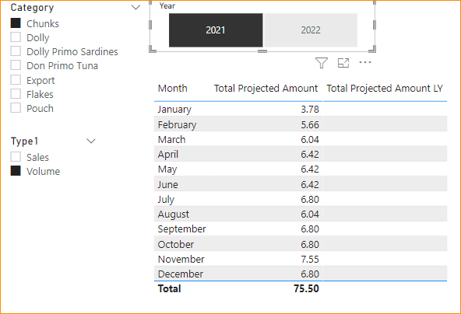
Task: Sort by the Month column header
Action: [173, 88]
